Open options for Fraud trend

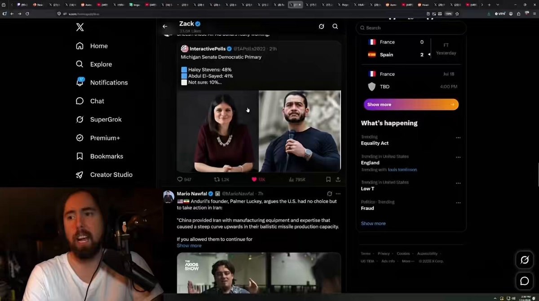coord(458,203)
